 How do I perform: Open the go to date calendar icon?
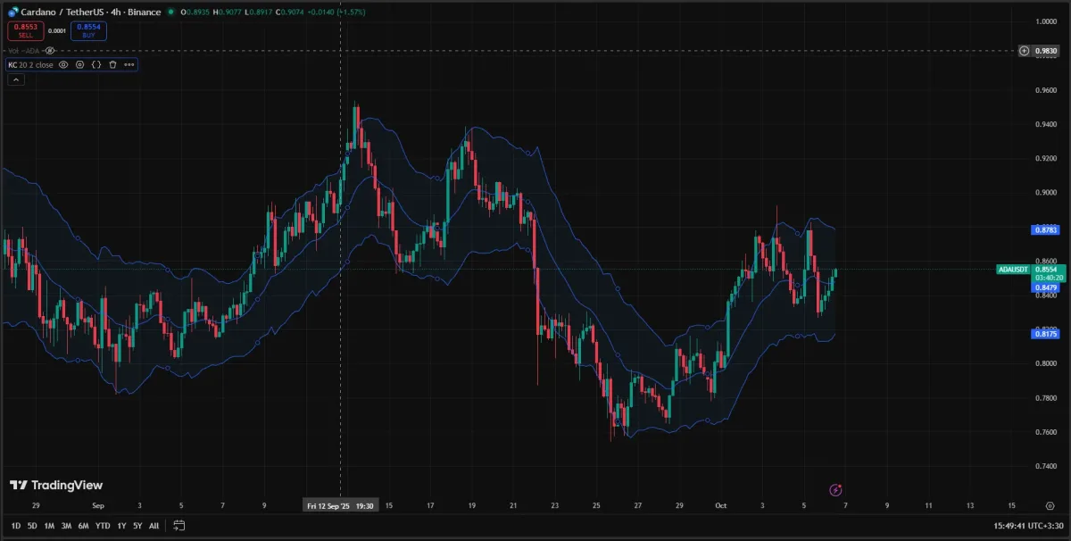coord(179,526)
